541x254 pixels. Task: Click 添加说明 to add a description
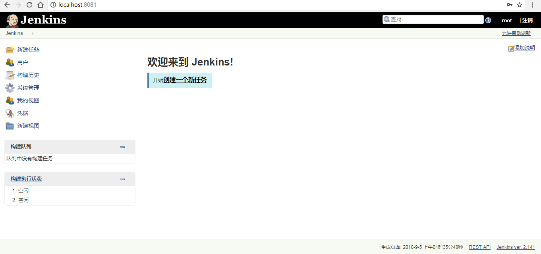point(524,48)
